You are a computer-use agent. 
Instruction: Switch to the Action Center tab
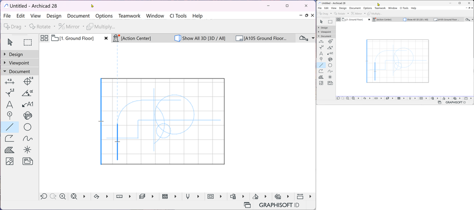pos(132,38)
